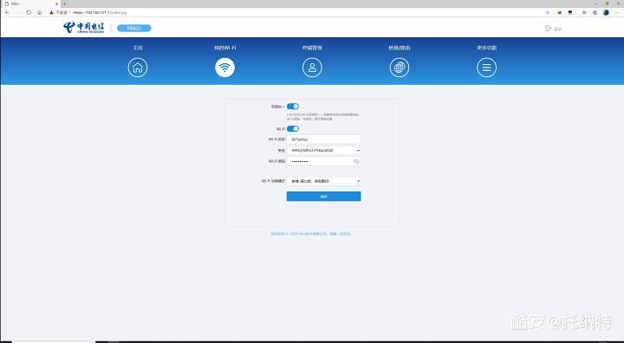Select the current browser tab title
The width and height of the screenshot is (624, 343).
pyautogui.click(x=15, y=3)
